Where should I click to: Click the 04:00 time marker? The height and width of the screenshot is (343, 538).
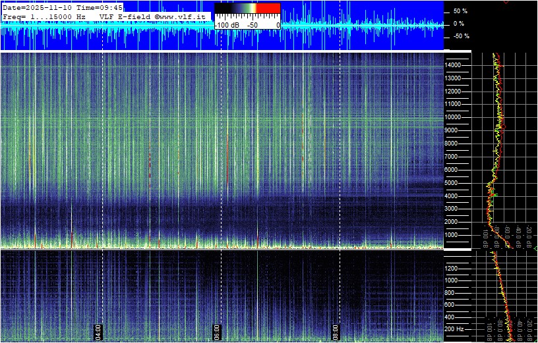[98, 330]
